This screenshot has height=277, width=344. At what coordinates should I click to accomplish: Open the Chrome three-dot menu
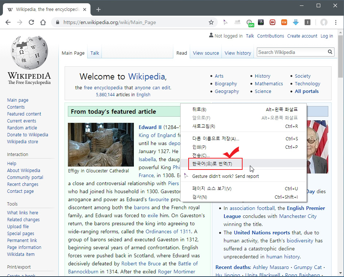click(336, 22)
